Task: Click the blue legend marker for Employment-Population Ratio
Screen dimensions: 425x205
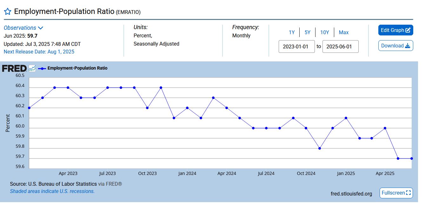Action: tap(42, 68)
